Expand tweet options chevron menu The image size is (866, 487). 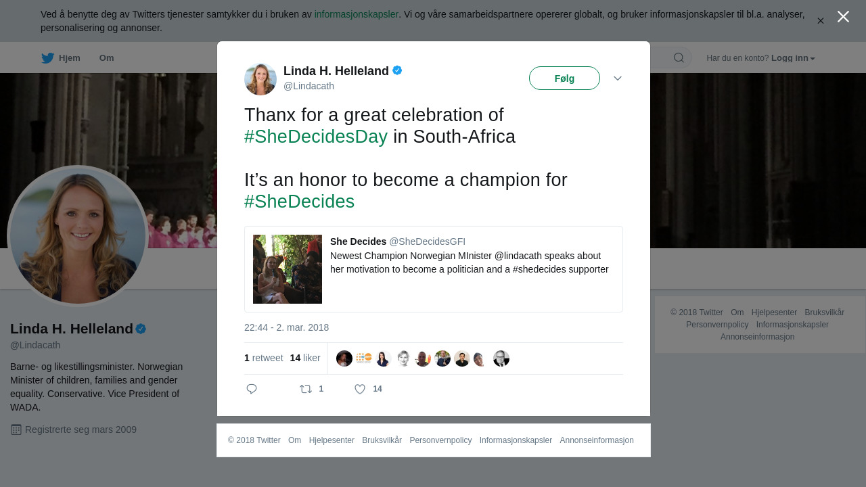coord(618,78)
